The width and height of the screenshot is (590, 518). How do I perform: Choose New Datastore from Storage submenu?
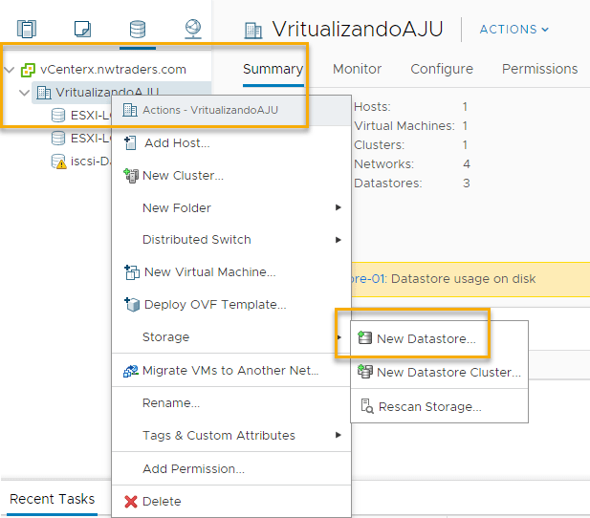pyautogui.click(x=425, y=338)
